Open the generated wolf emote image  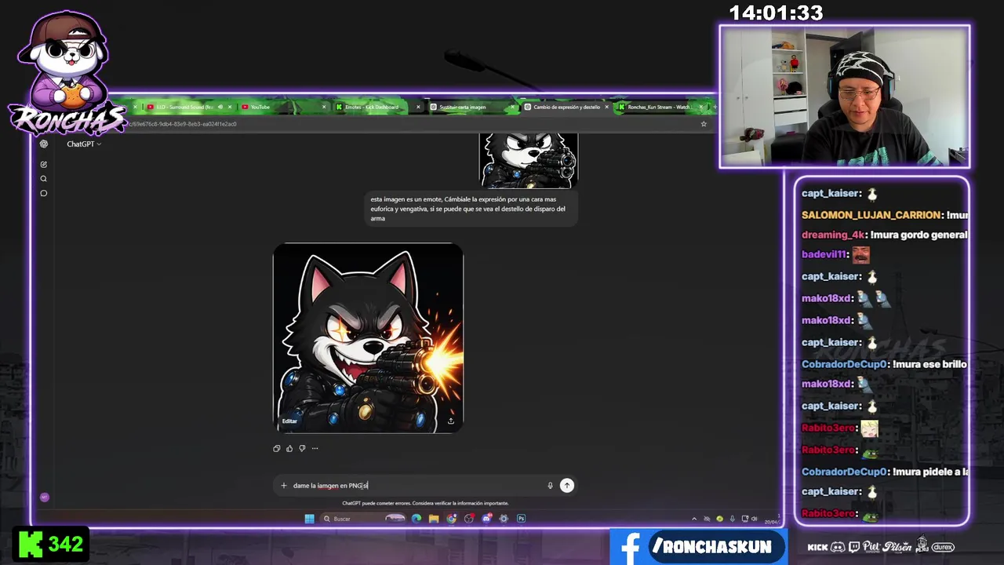coord(368,337)
